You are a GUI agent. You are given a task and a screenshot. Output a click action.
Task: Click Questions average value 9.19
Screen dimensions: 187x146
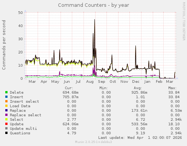click(x=140, y=133)
